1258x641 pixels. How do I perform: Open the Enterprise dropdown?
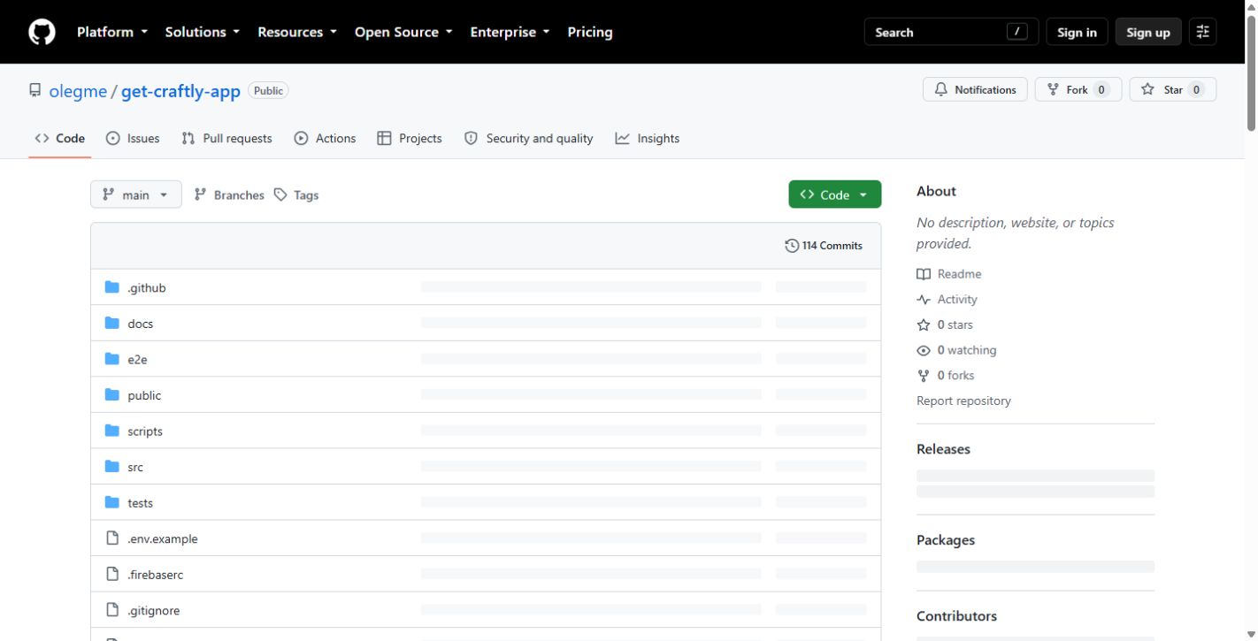tap(510, 32)
